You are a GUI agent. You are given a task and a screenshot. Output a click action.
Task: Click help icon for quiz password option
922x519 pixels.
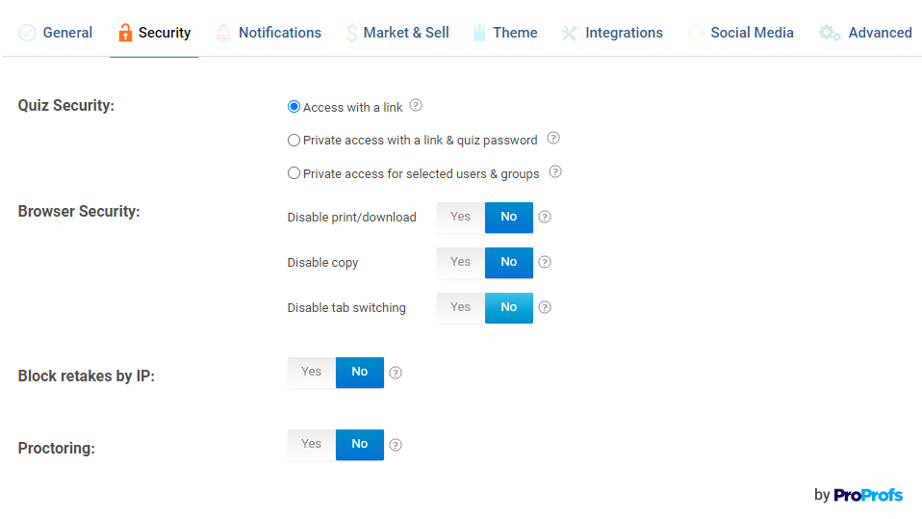553,139
